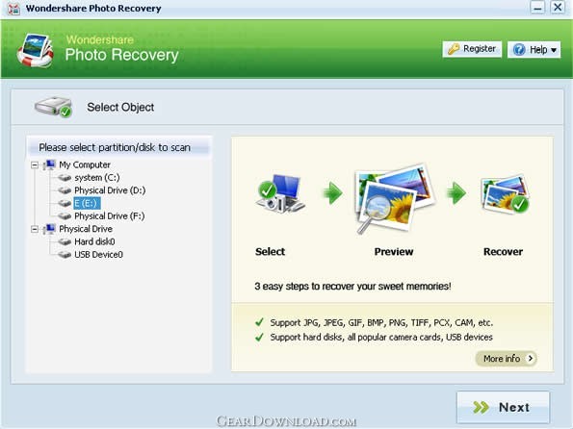Choose Hard disk0 to scan
573x429 pixels.
pyautogui.click(x=94, y=241)
